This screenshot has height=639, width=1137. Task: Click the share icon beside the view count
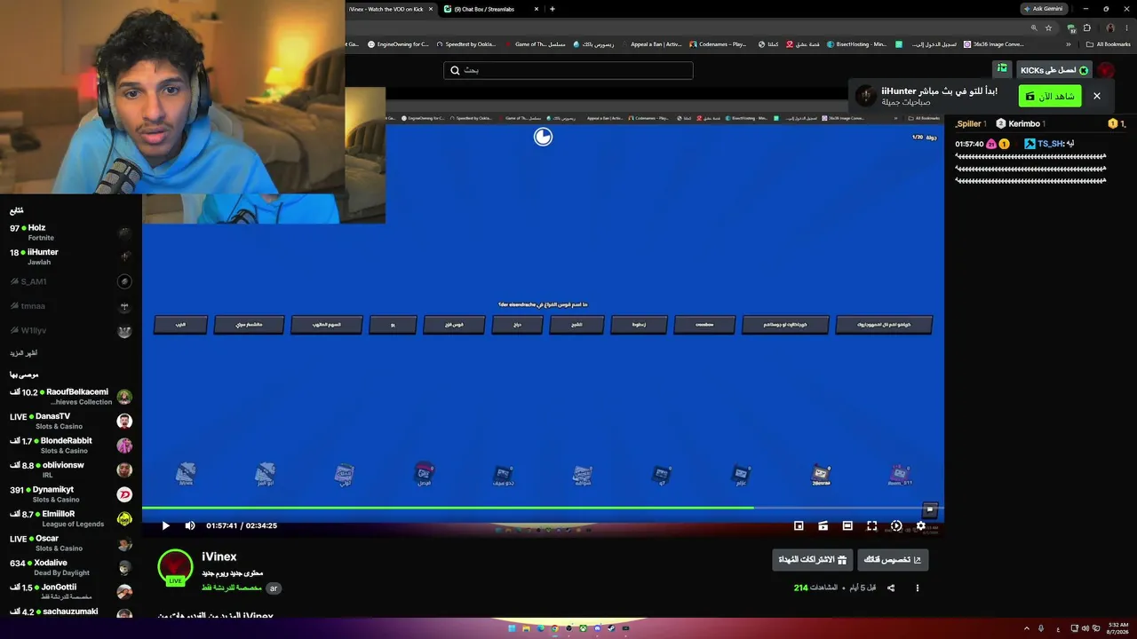891,588
